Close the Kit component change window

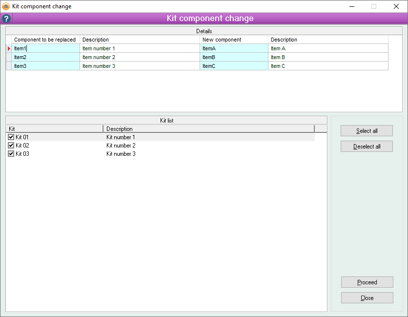coord(396,6)
